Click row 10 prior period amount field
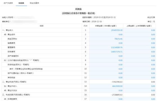 click(x=139, y=69)
